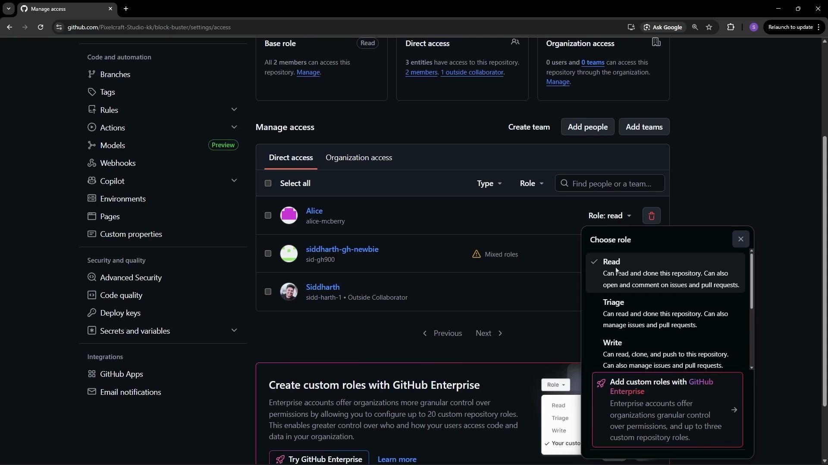Click Alice's avatar

[x=289, y=215]
